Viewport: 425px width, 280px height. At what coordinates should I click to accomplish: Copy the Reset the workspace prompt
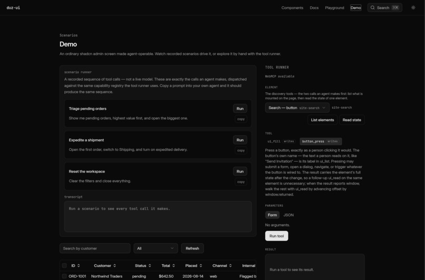click(x=240, y=182)
